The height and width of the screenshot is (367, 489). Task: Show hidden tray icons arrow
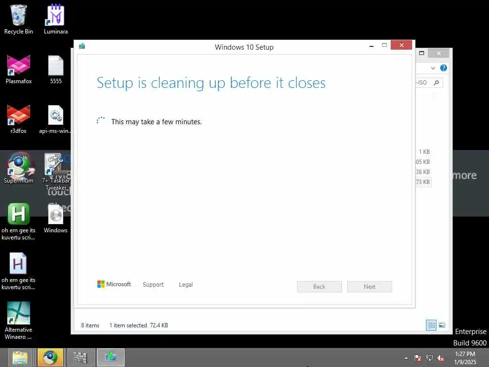click(x=406, y=358)
